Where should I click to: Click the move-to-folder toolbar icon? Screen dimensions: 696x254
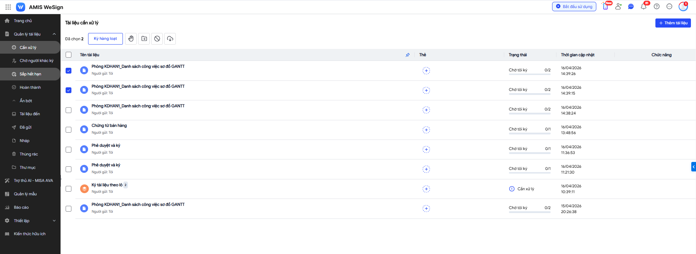tap(144, 39)
